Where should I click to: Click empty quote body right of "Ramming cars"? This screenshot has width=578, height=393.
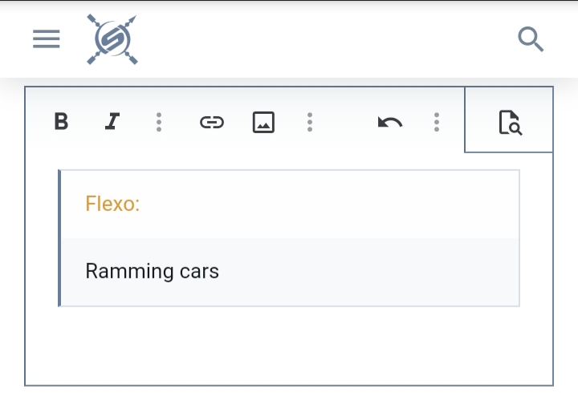click(369, 271)
